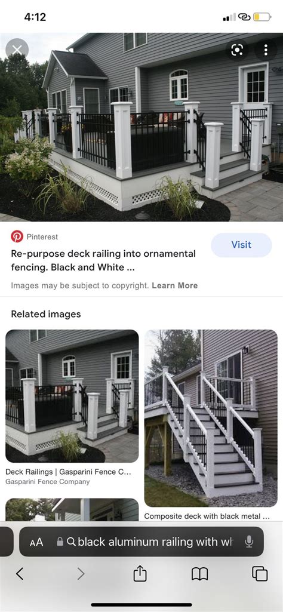Open composite deck stairs related image

pyautogui.click(x=211, y=418)
